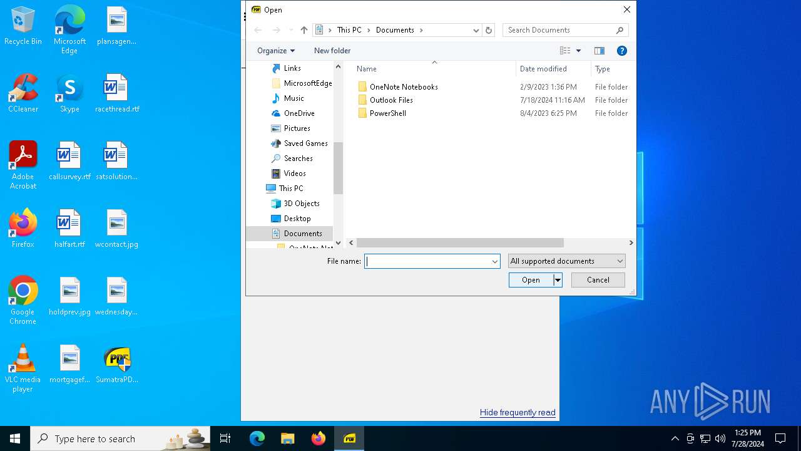
Task: Click the Back arrow in the Open dialog
Action: point(258,30)
